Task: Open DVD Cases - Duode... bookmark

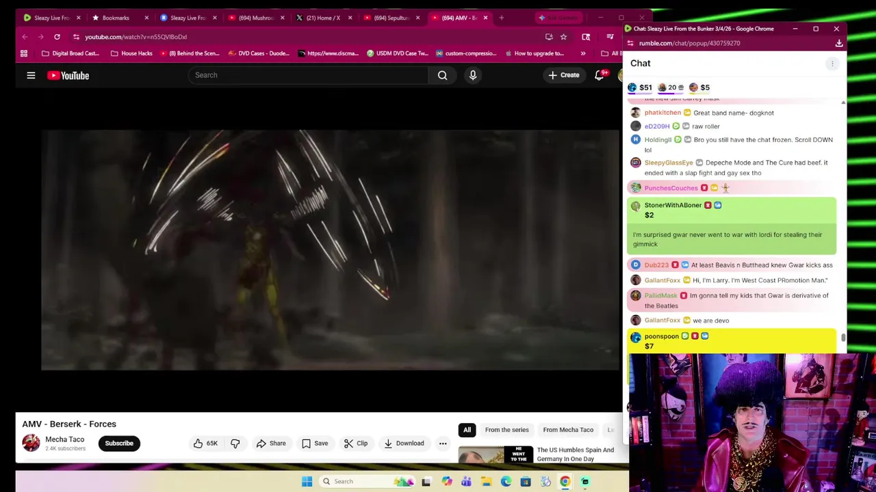Action: click(259, 53)
